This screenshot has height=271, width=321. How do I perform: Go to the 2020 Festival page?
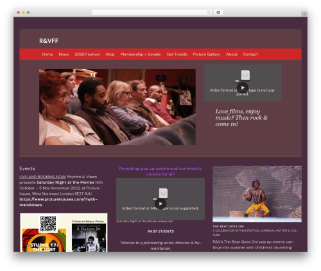pyautogui.click(x=87, y=54)
